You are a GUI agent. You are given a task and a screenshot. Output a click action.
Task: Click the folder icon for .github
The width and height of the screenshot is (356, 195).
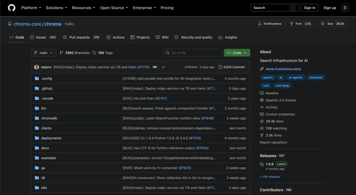click(37, 88)
